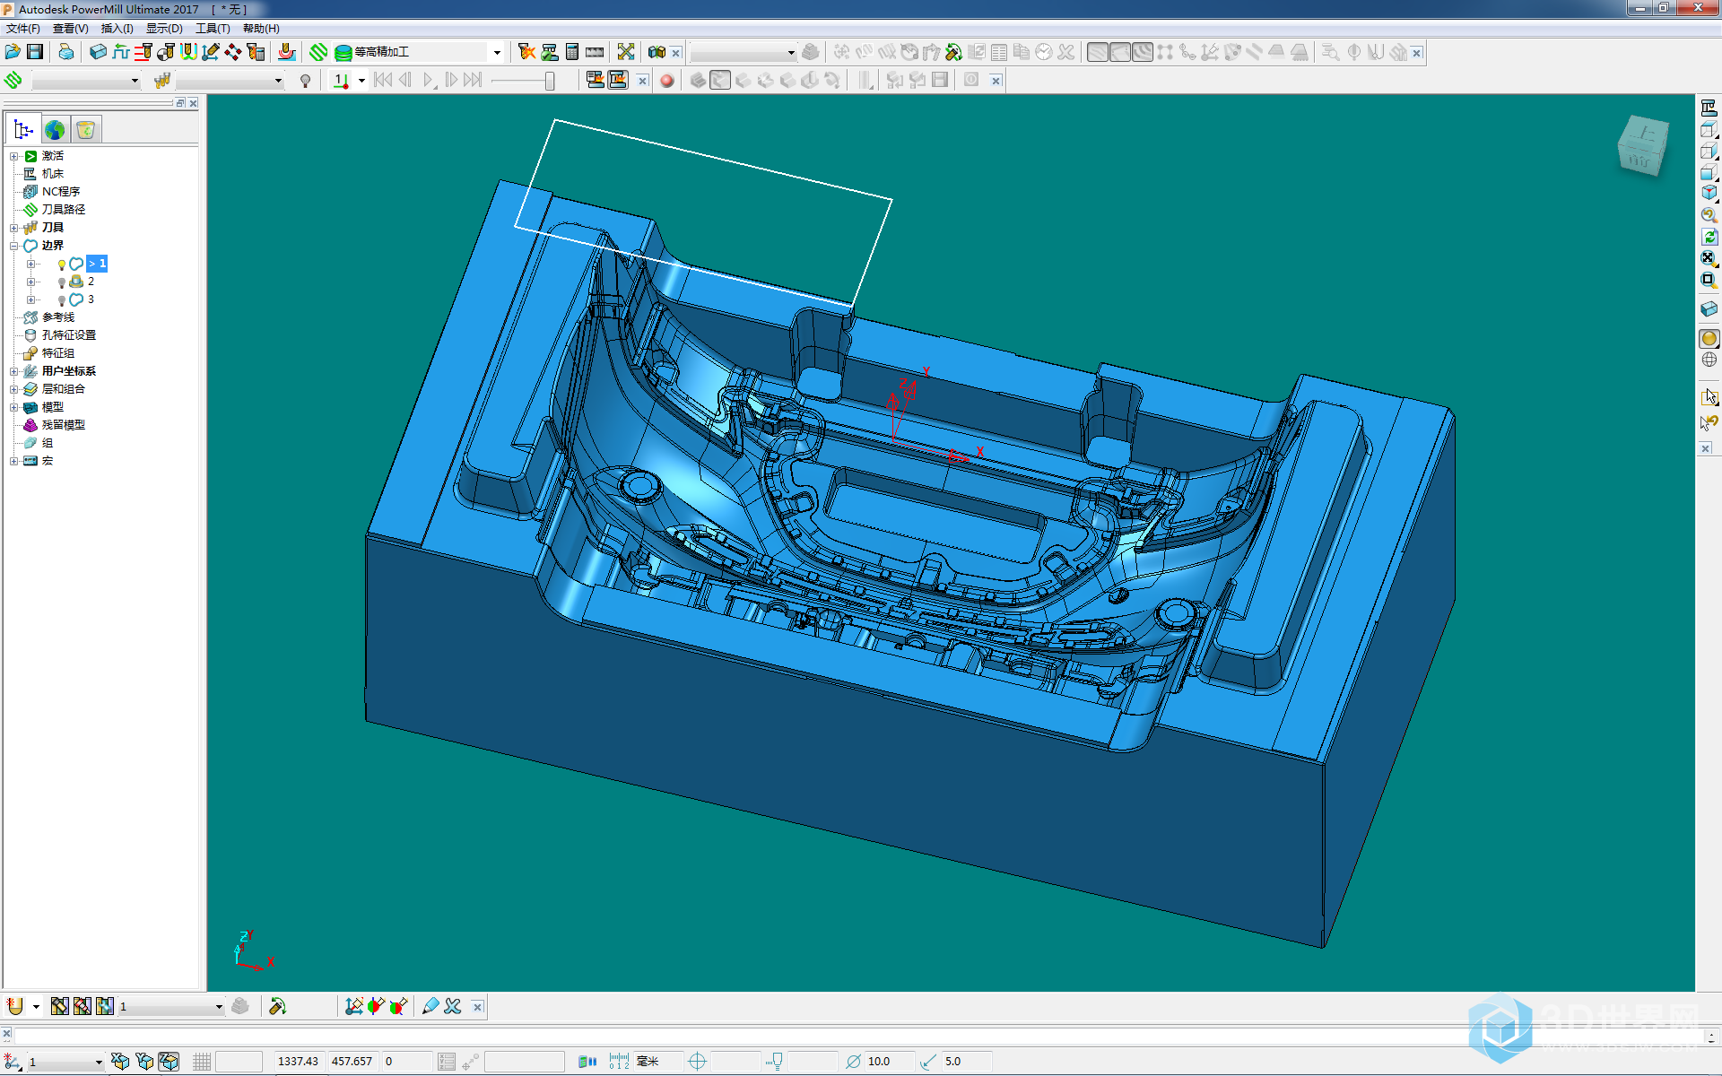This screenshot has height=1076, width=1722.
Task: Click the grid icon in status bar
Action: (202, 1062)
